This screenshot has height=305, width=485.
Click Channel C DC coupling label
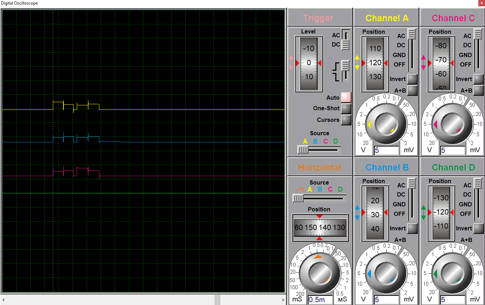[x=467, y=45]
